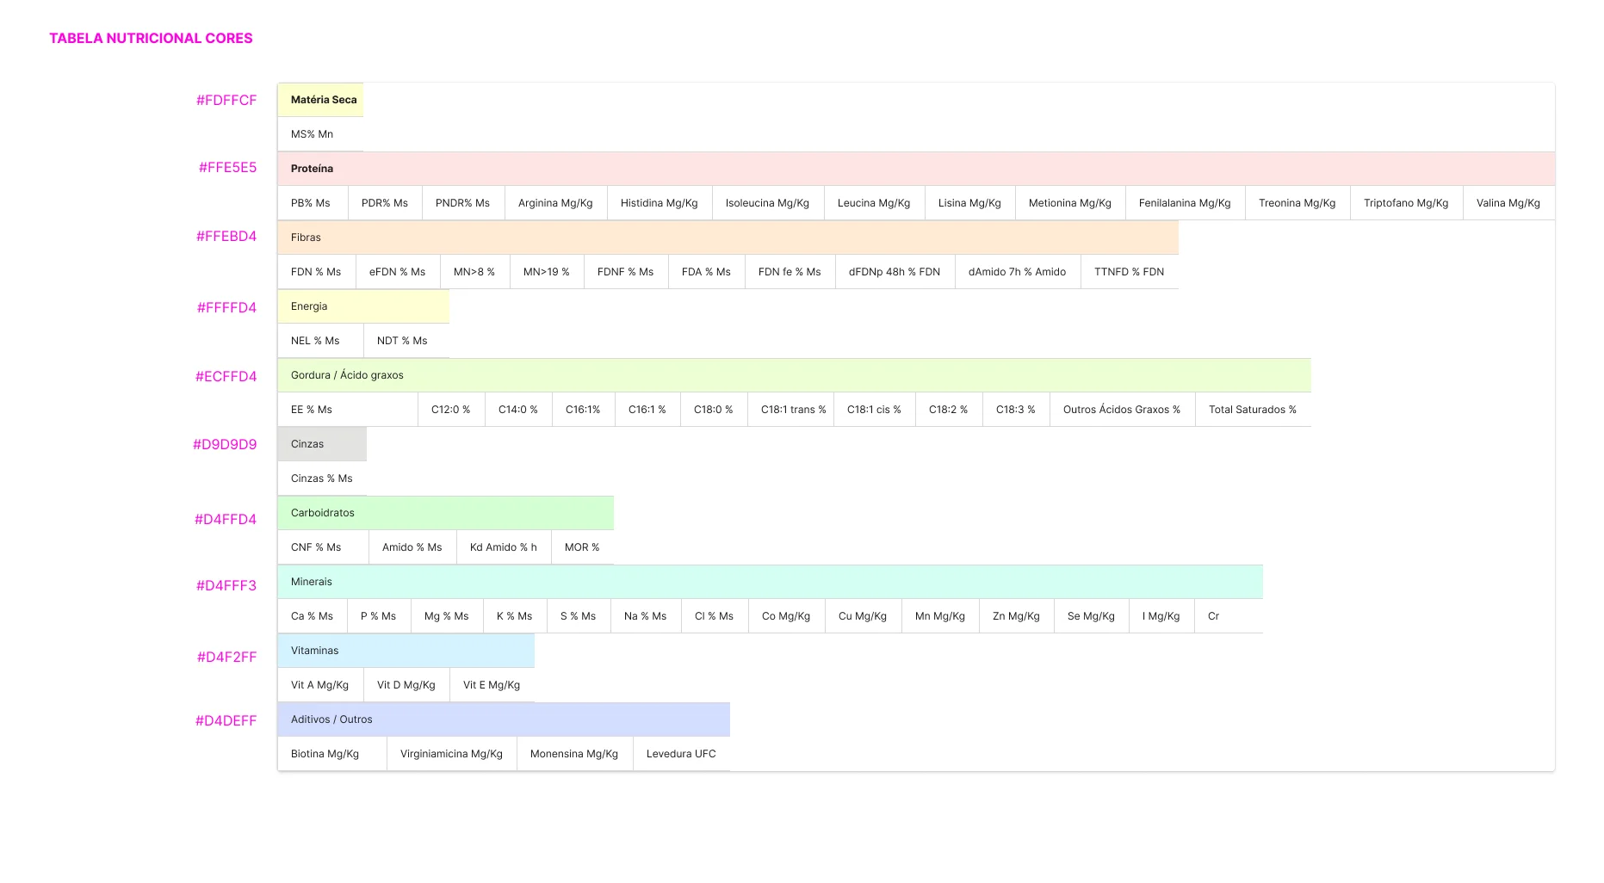Select the Proteína pink header band
1604x883 pixels.
[x=916, y=169]
